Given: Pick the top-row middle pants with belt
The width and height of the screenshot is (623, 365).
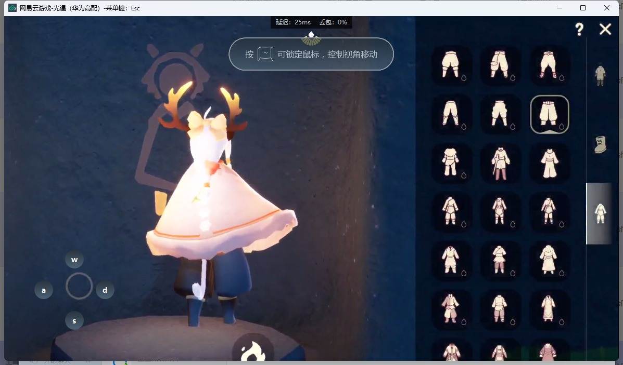Looking at the screenshot, I should (500, 65).
